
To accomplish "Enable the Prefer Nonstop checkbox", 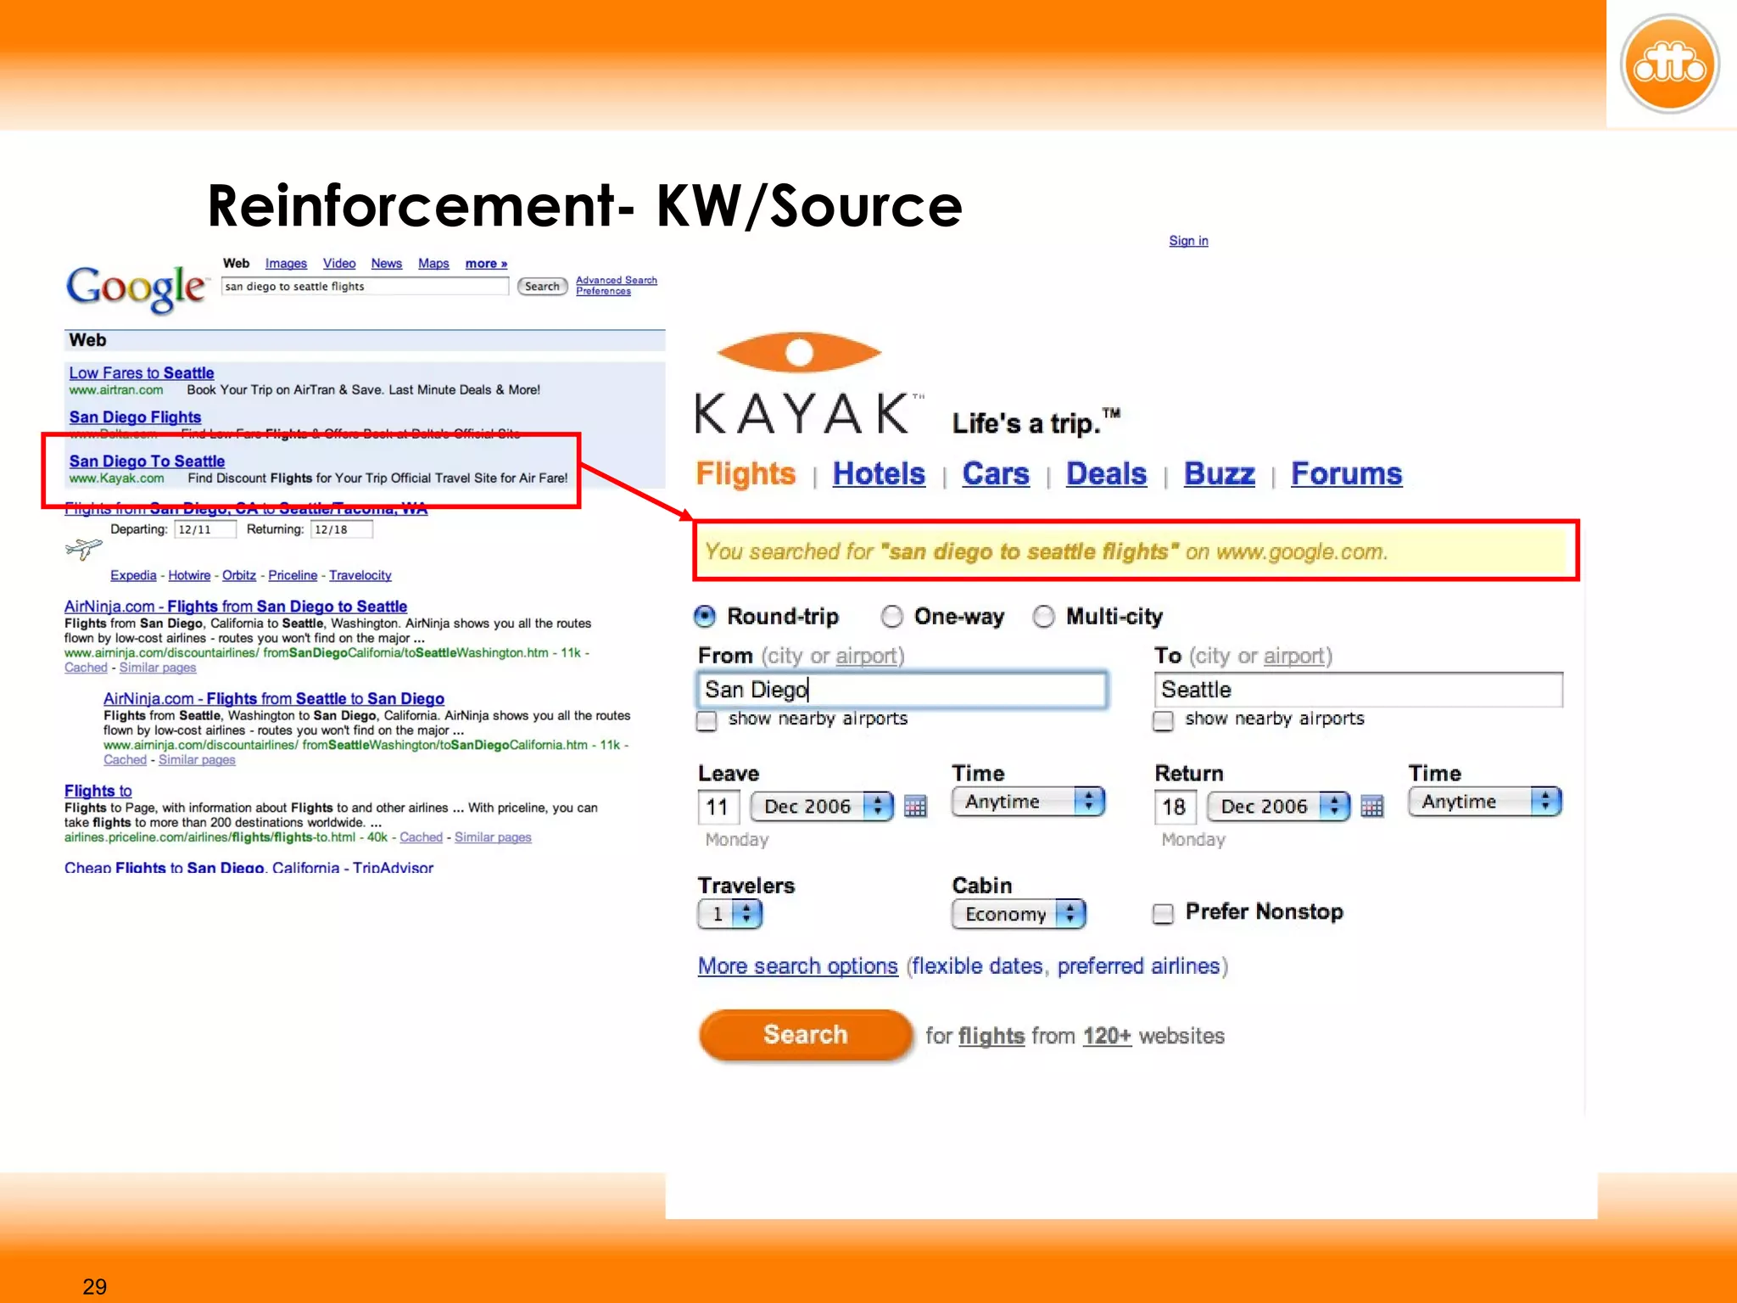I will [1163, 914].
